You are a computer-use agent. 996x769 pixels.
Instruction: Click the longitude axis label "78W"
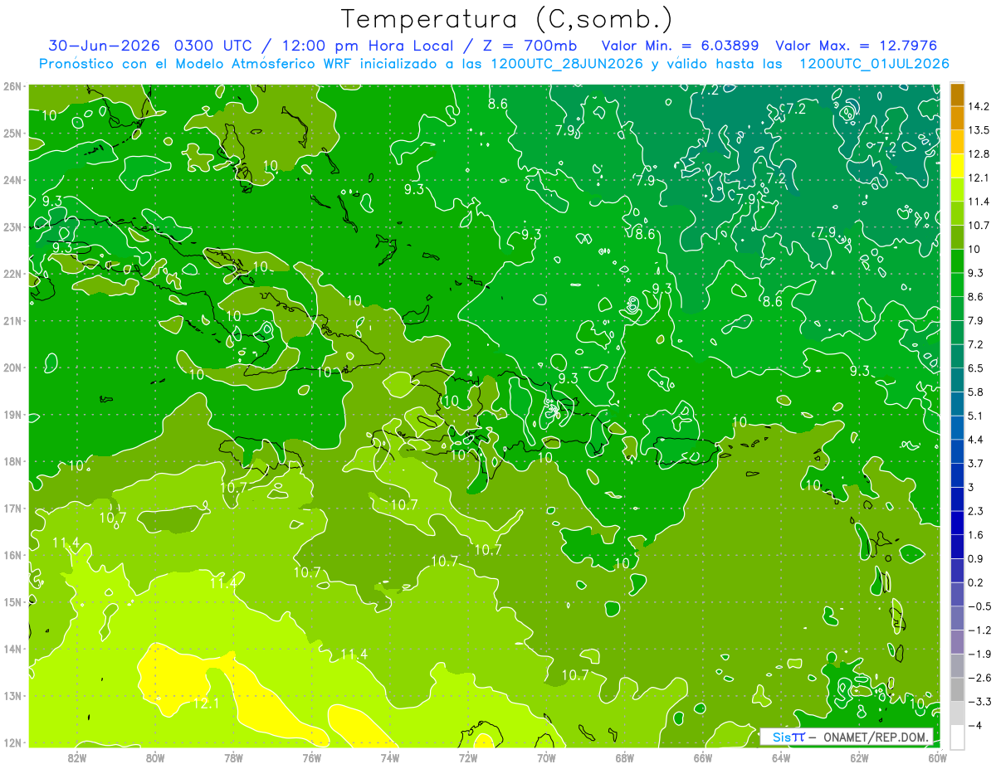pos(233,757)
